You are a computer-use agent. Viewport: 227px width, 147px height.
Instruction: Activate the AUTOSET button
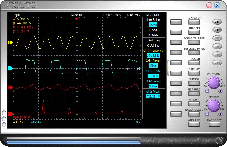[194, 32]
